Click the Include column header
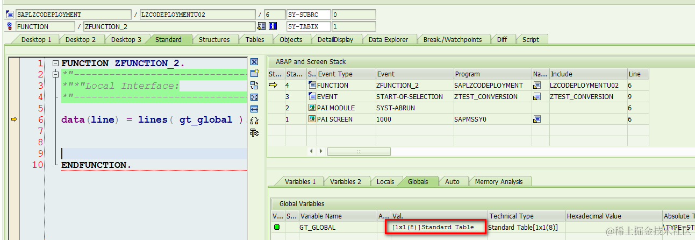Screen dimensions: 695x240 pos(587,74)
